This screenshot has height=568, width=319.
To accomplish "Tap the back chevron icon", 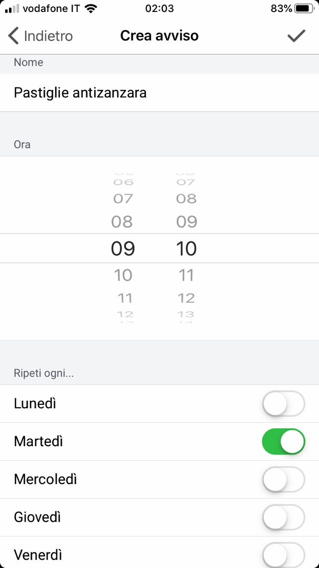I will coord(14,36).
